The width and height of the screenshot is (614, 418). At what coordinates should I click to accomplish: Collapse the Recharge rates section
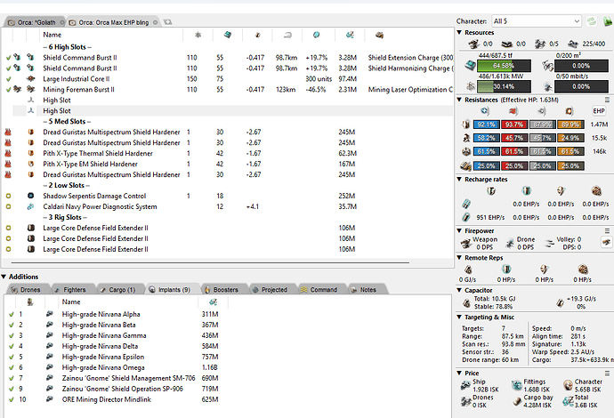(460, 180)
